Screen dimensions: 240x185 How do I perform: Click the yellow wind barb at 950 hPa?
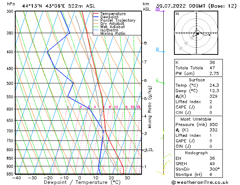coord(160,173)
